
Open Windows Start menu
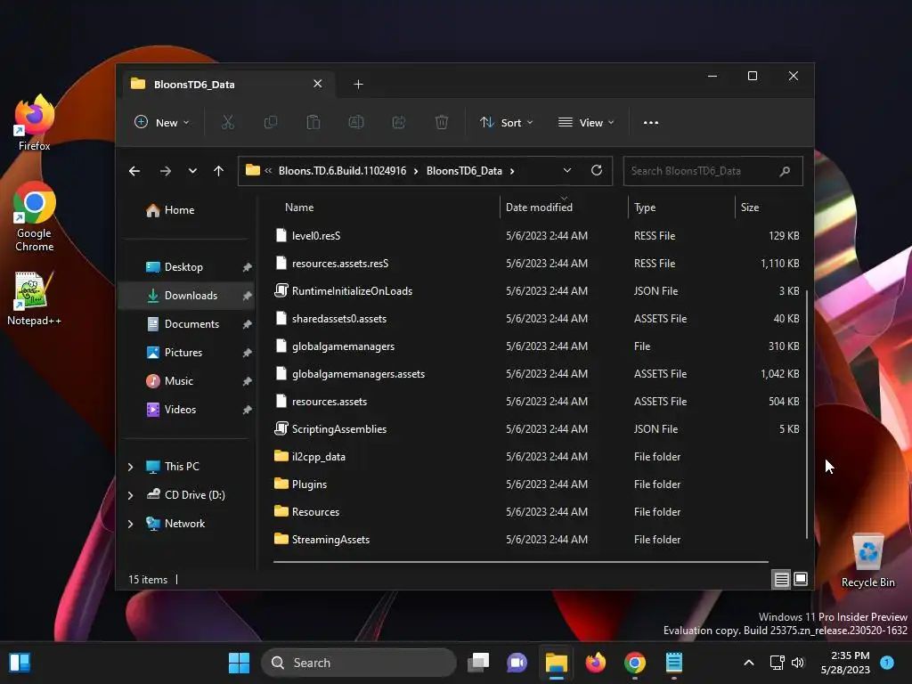239,663
